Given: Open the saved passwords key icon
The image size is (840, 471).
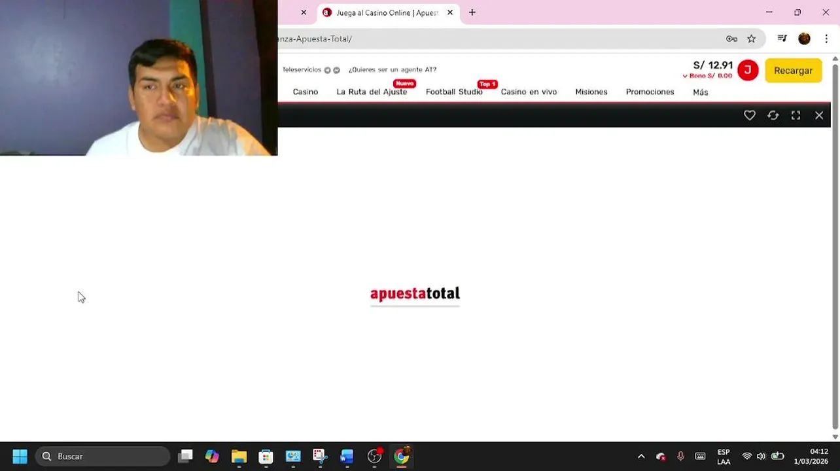Looking at the screenshot, I should tap(731, 39).
